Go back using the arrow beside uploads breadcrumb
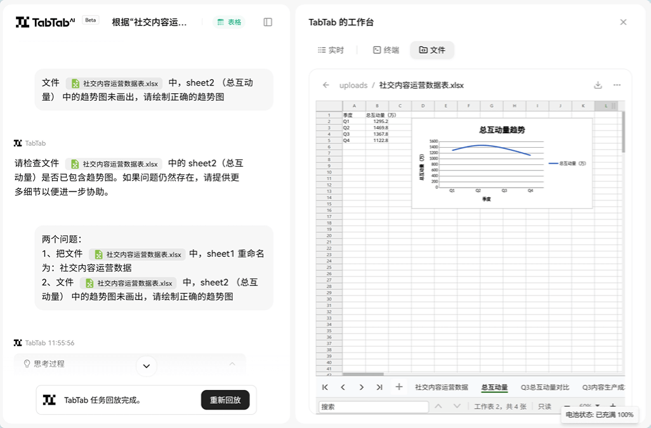Viewport: 651px width, 428px height. pyautogui.click(x=325, y=84)
